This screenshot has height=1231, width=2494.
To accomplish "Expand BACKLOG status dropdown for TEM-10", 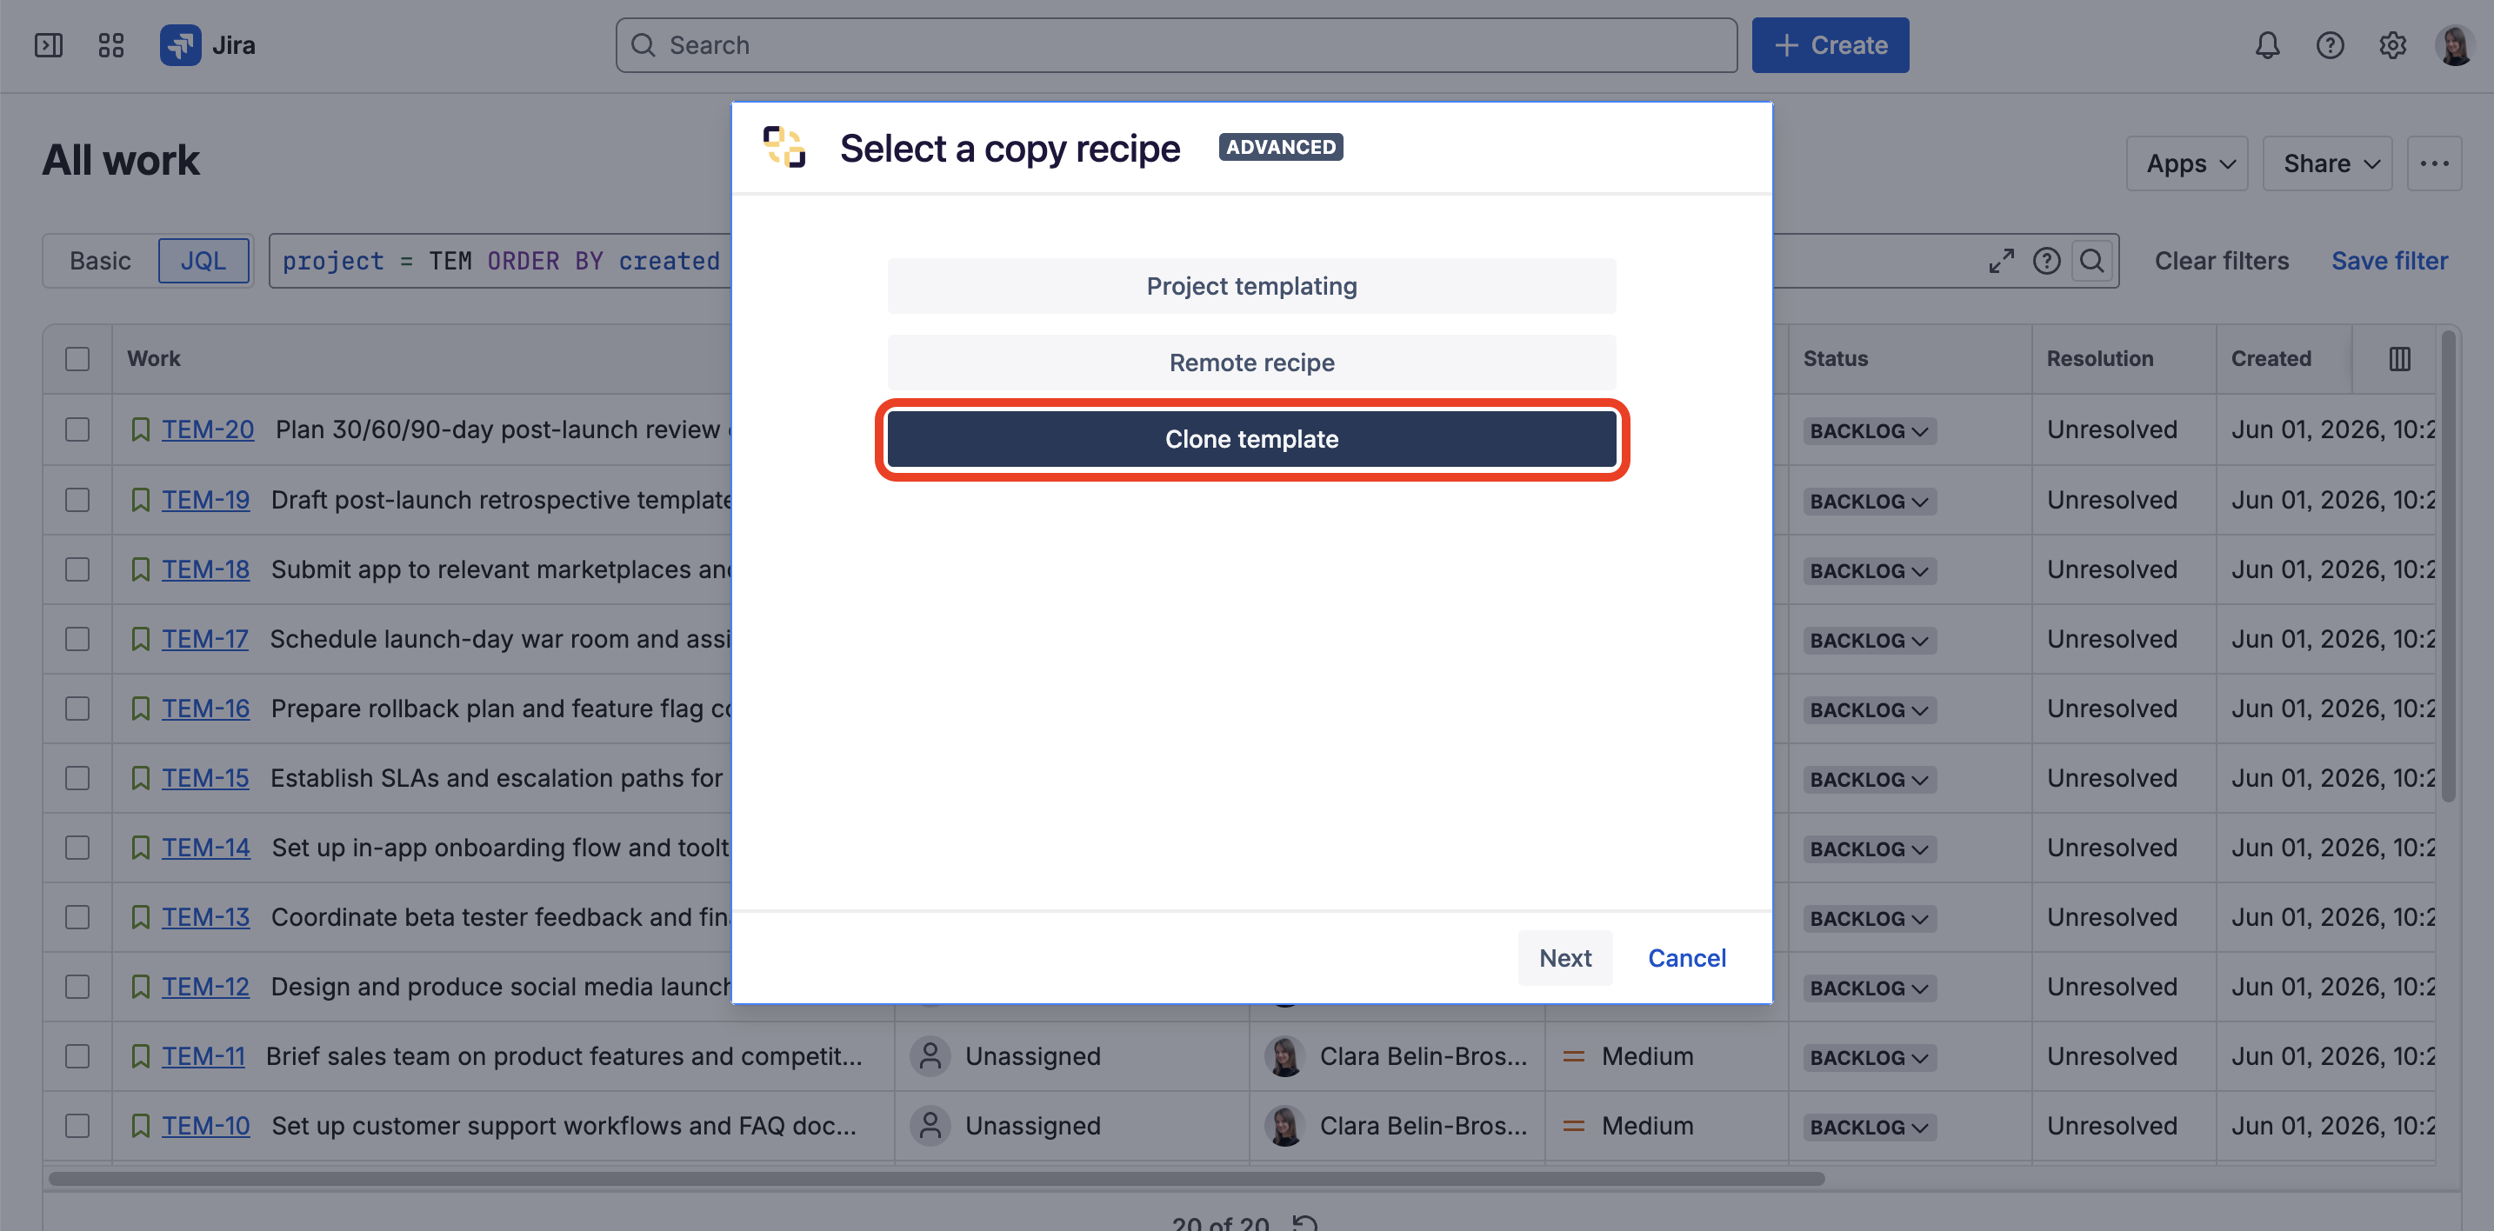I will pos(1870,1127).
